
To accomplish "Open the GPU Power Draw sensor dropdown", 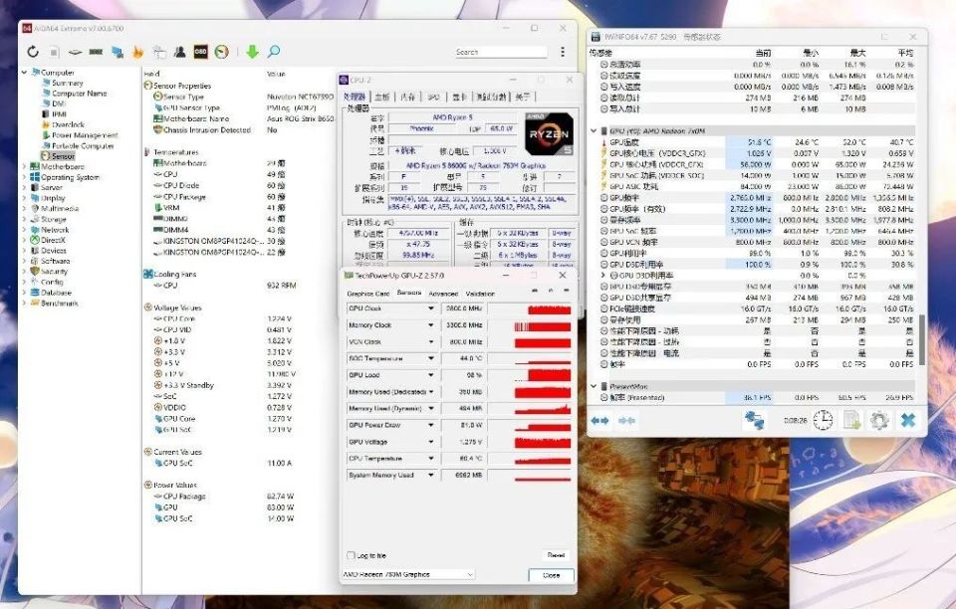I will click(x=431, y=425).
